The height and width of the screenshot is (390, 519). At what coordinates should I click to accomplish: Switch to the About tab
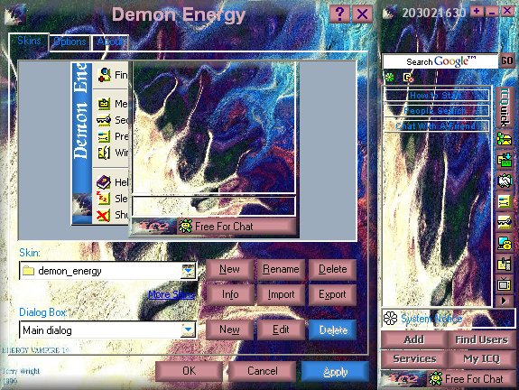pos(110,42)
